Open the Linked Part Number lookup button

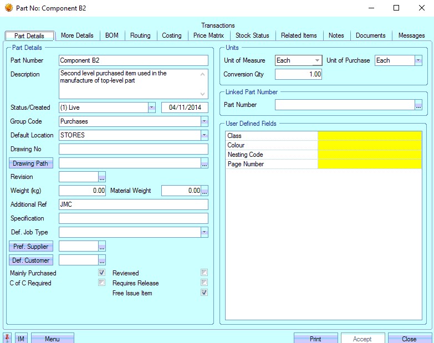[418, 105]
